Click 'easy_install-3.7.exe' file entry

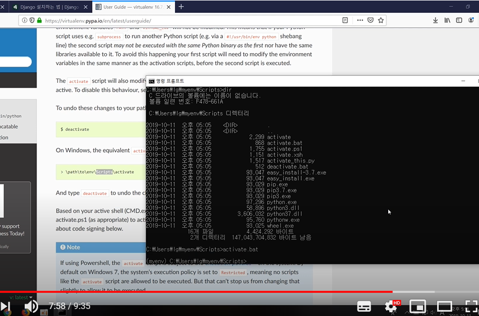click(296, 173)
